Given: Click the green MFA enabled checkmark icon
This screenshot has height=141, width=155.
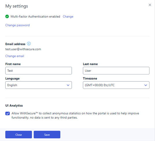Looking at the screenshot, I should (x=7, y=17).
